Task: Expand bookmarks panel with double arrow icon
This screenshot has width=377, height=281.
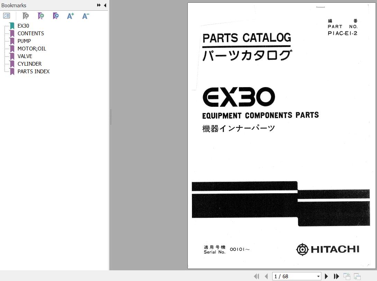Action: (x=99, y=5)
